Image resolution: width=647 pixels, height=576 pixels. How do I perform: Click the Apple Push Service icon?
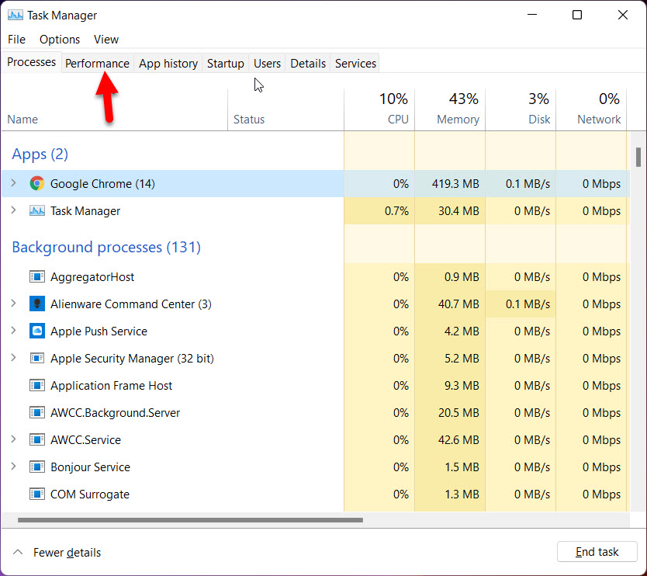(36, 331)
